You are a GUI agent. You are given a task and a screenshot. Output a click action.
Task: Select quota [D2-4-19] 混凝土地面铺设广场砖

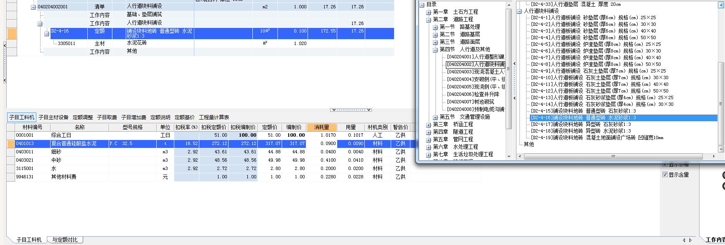point(597,138)
